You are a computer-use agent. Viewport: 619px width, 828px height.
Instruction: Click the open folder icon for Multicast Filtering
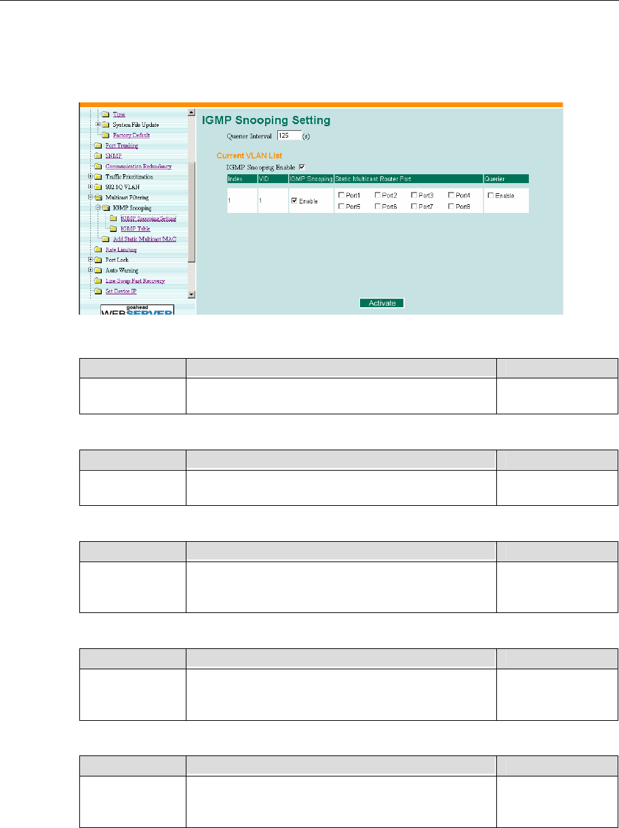point(98,197)
